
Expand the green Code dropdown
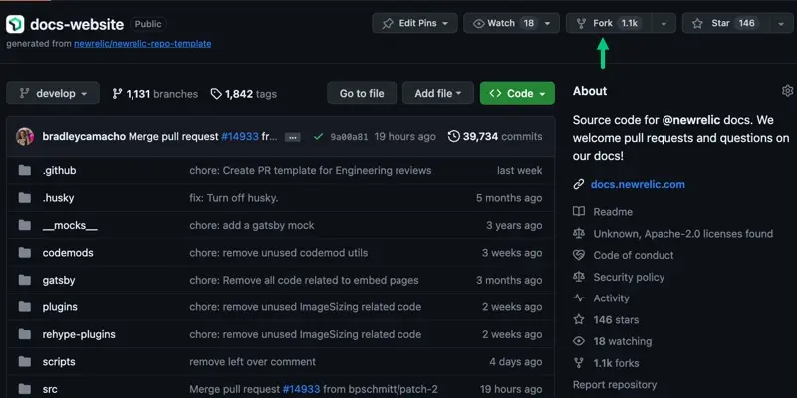pyautogui.click(x=517, y=94)
